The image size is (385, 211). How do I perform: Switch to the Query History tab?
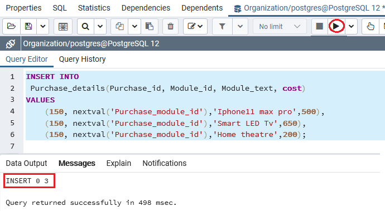point(82,60)
